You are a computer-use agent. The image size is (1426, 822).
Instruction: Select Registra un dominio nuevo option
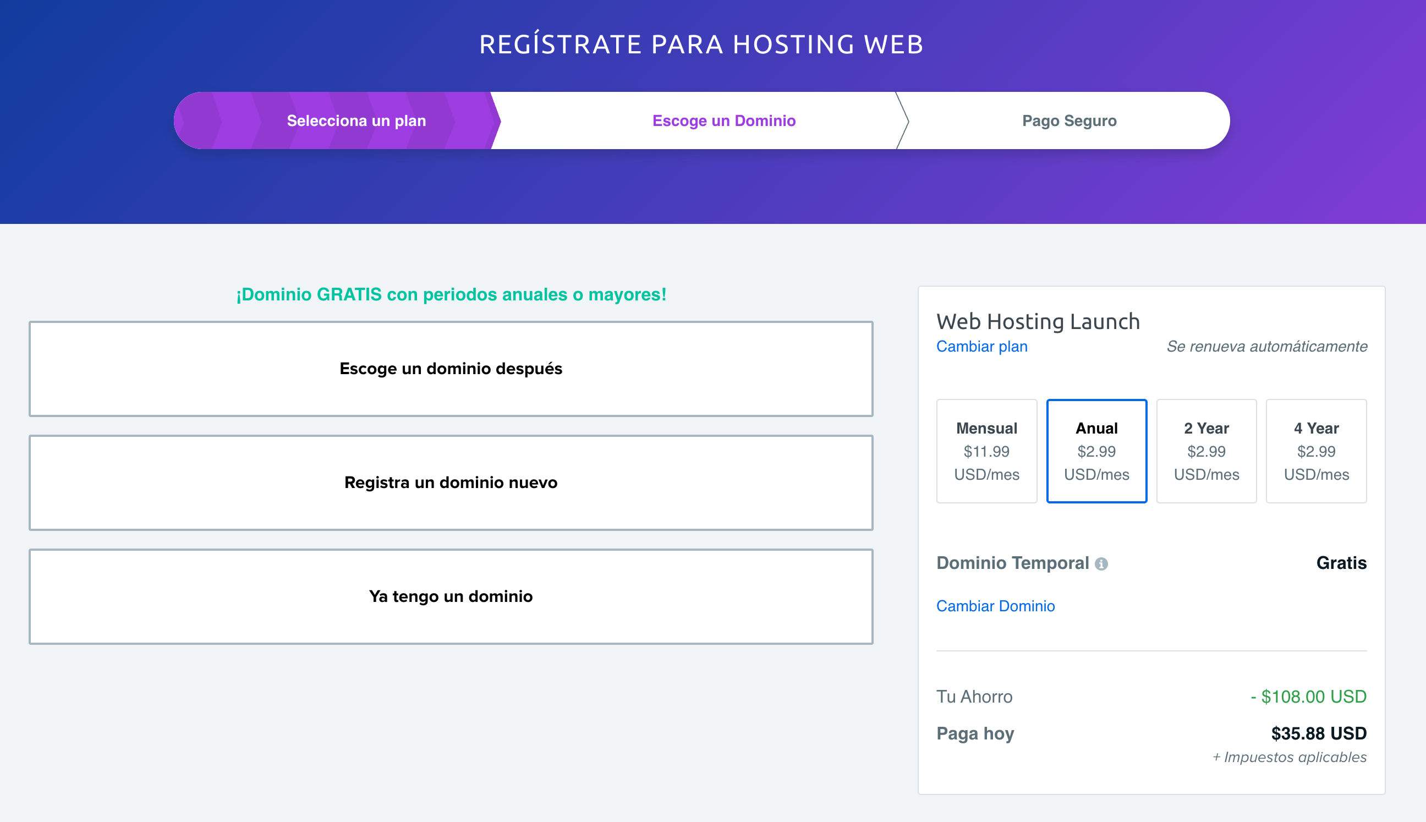[451, 482]
